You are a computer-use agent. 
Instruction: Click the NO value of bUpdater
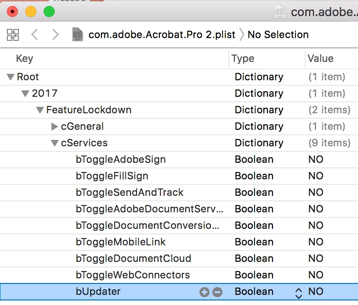coord(316,292)
